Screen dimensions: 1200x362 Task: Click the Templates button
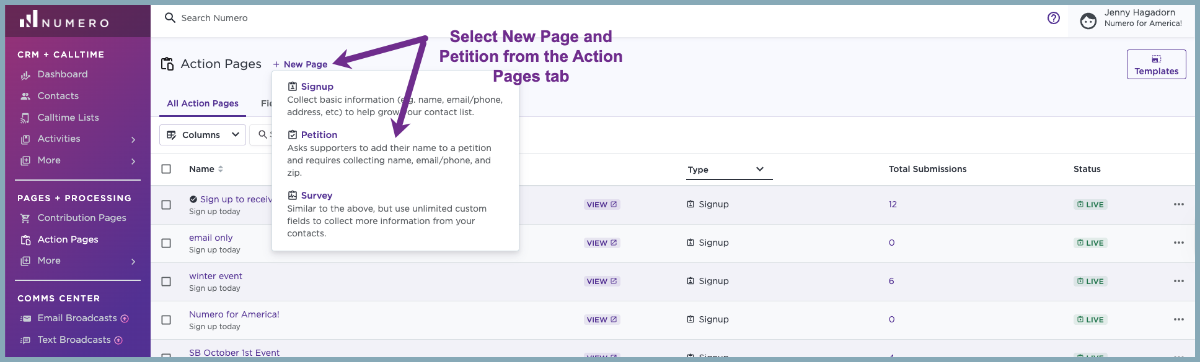(x=1156, y=64)
